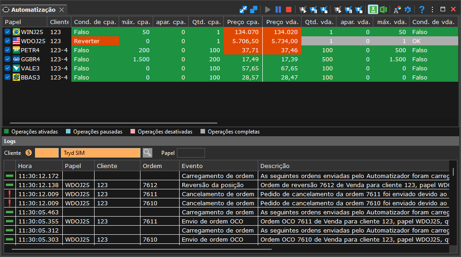
Task: Click the logs horizontal scrollbar
Action: [142, 249]
